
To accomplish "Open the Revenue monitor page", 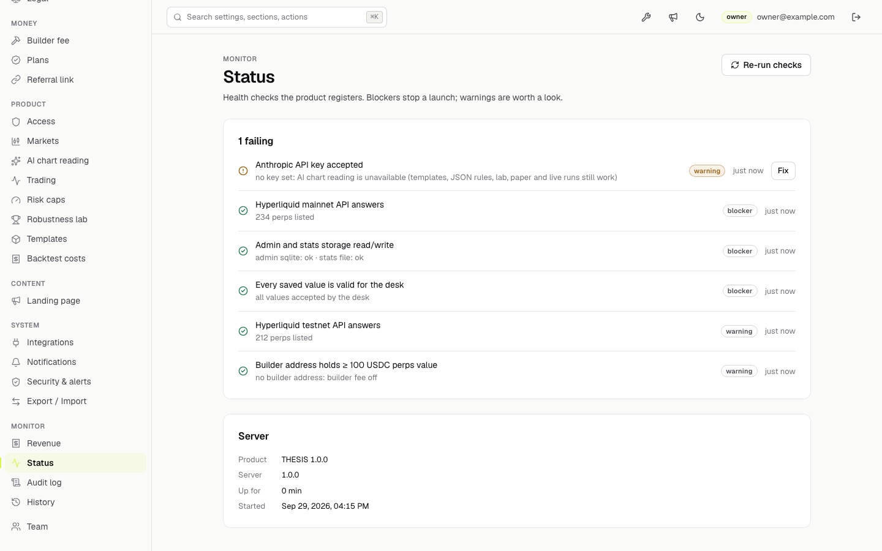I will tap(75, 443).
